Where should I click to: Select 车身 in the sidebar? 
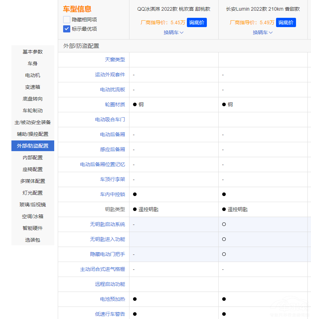tap(32, 63)
